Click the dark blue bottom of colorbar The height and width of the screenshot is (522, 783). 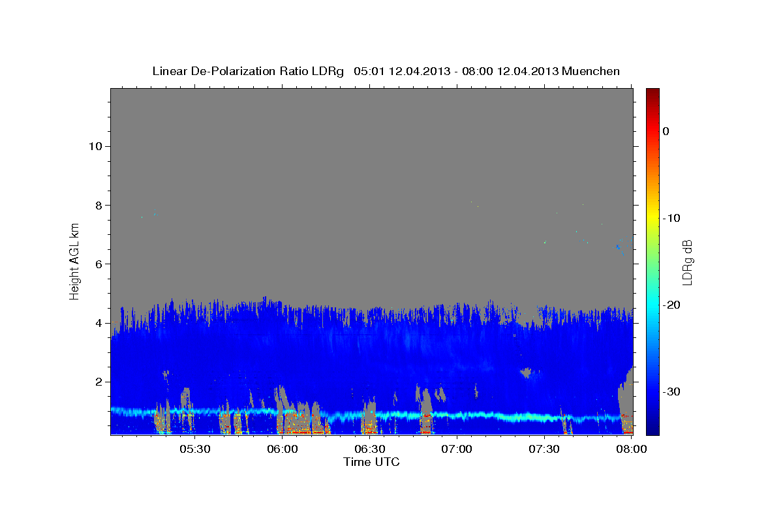tap(652, 429)
